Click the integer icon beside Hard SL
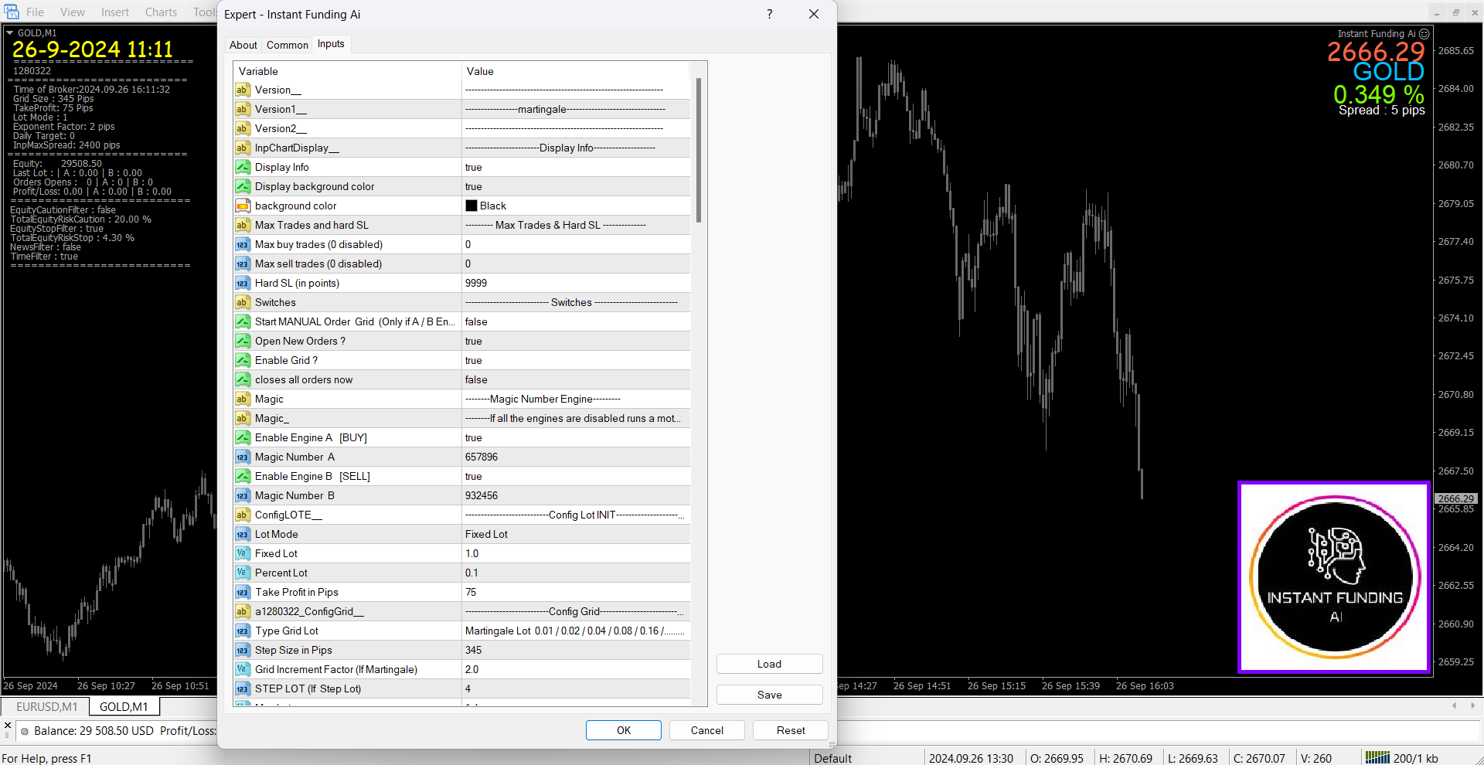This screenshot has height=765, width=1484. (243, 283)
